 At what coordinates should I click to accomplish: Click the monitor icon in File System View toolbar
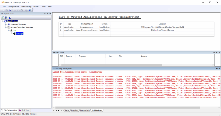6,18
